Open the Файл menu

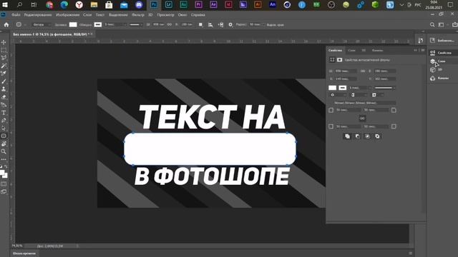(16, 15)
